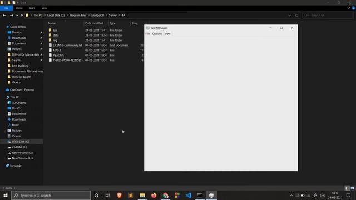Launch Brave browser from the taskbar
Screen dimensions: 356x200
point(119,195)
